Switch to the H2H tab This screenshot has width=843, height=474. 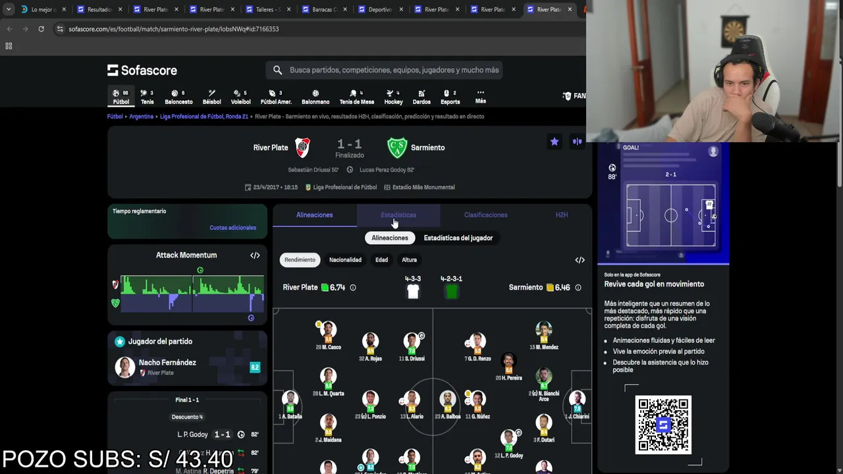point(562,215)
